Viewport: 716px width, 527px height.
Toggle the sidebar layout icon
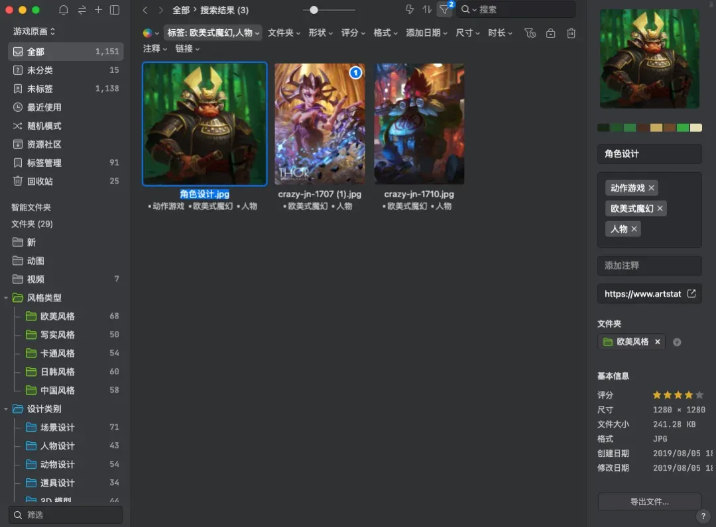click(115, 9)
